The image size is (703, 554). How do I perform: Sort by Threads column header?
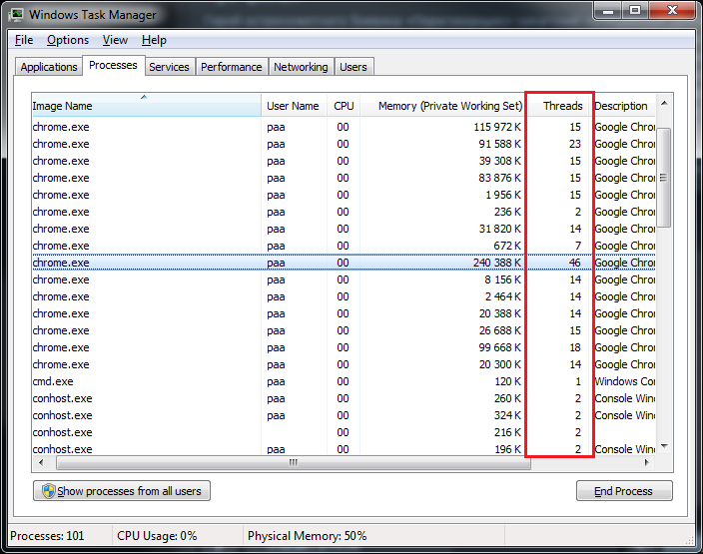559,106
